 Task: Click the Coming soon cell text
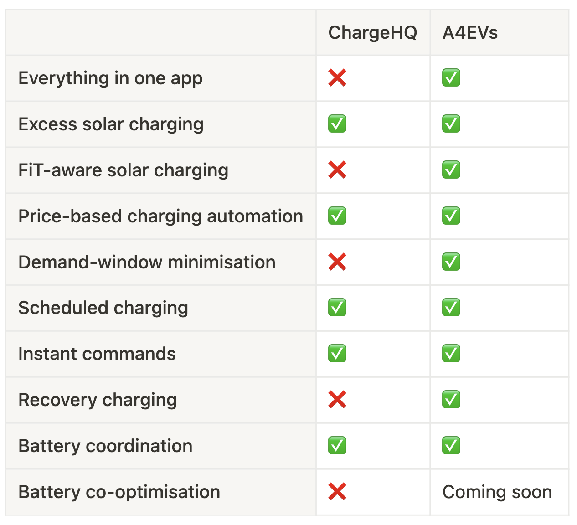point(497,492)
